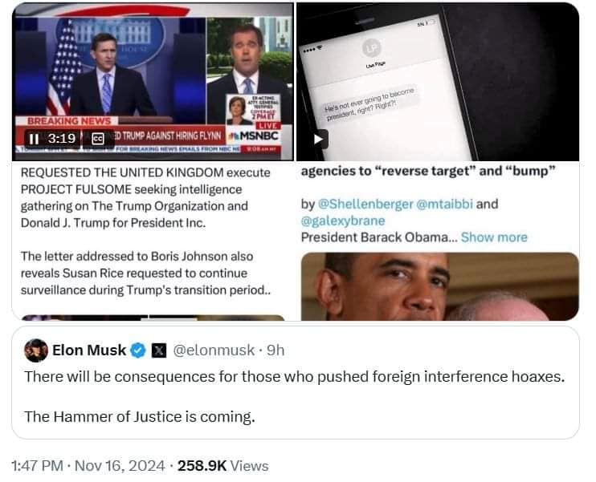Expand post text with Show more
The width and height of the screenshot is (596, 482).
(494, 237)
